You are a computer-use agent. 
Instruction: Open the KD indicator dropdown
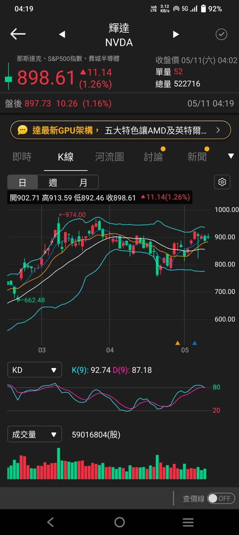click(x=35, y=370)
